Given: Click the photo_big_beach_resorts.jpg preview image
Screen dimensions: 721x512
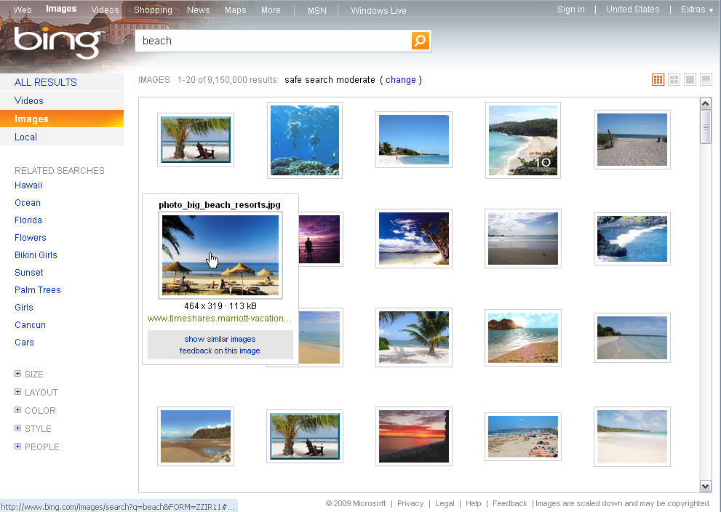Looking at the screenshot, I should click(220, 256).
